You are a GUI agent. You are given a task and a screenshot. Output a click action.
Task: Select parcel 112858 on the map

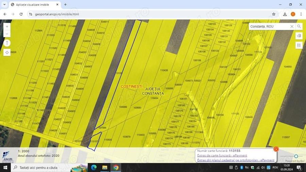pyautogui.click(x=13, y=98)
